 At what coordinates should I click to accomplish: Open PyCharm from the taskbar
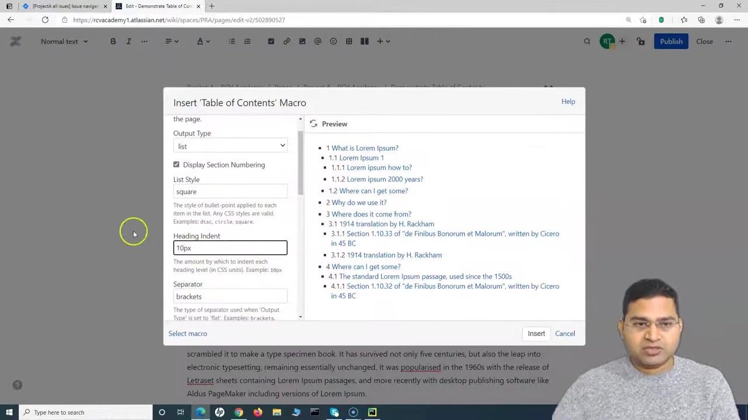pos(372,412)
